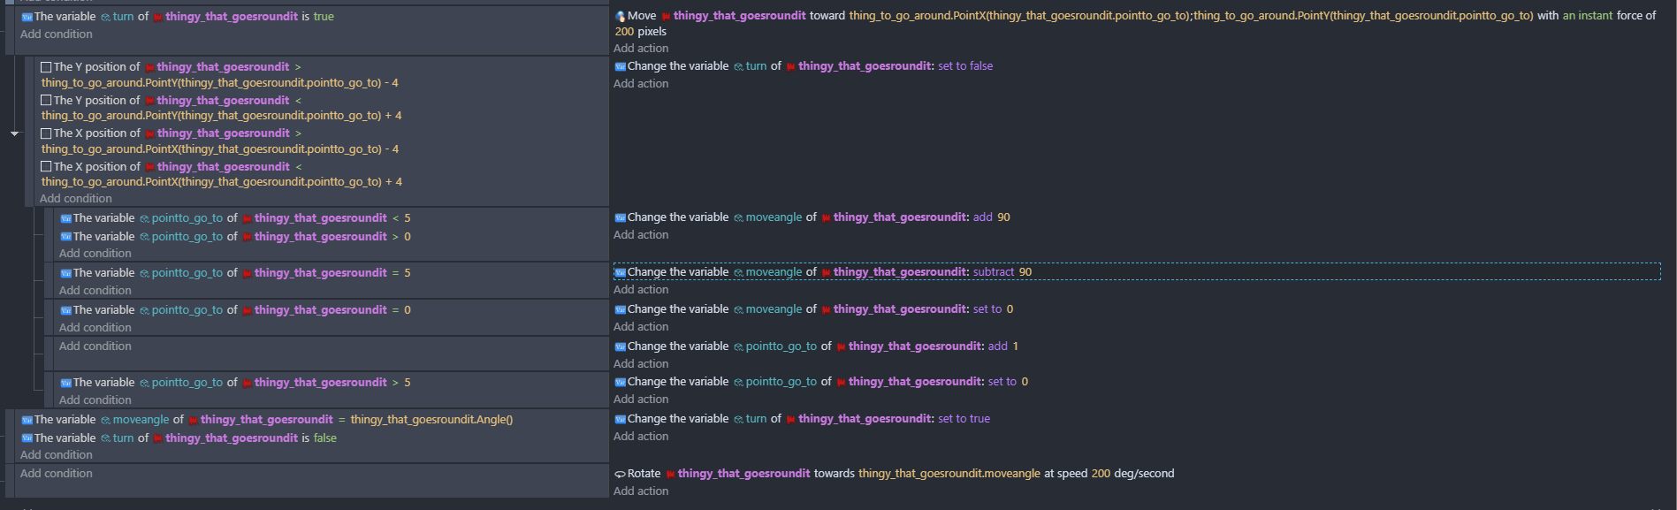Add condition below 'pointto_go_to = 0'

tap(95, 328)
